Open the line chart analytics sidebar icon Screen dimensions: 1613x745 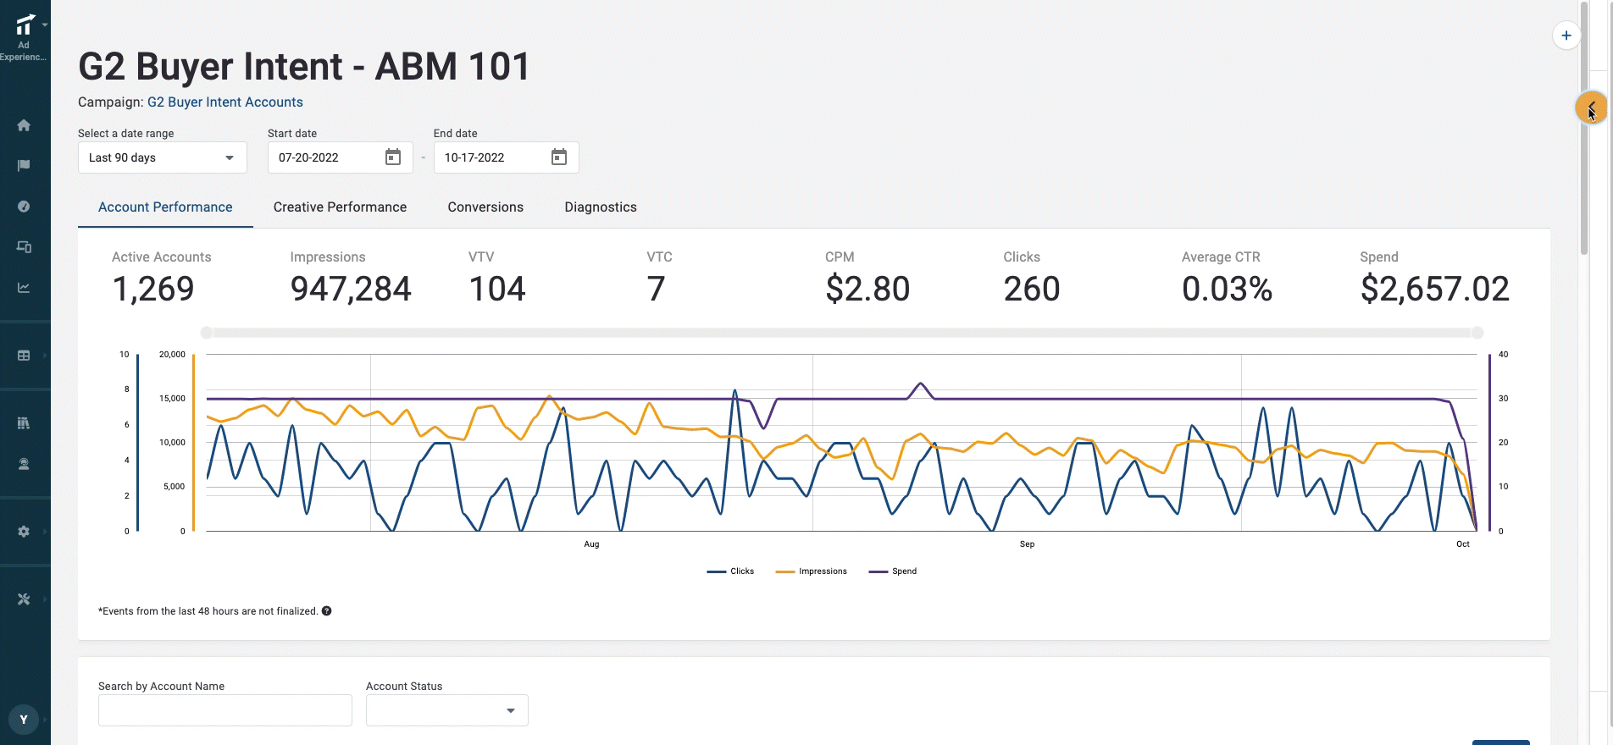(24, 288)
